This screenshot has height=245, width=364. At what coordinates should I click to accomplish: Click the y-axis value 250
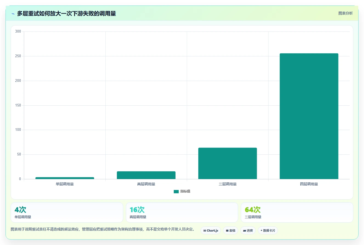tap(18, 56)
